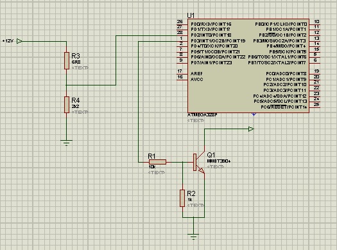337x250 pixels.
Task: Select the R1 resistor body
Action: pyautogui.click(x=157, y=162)
